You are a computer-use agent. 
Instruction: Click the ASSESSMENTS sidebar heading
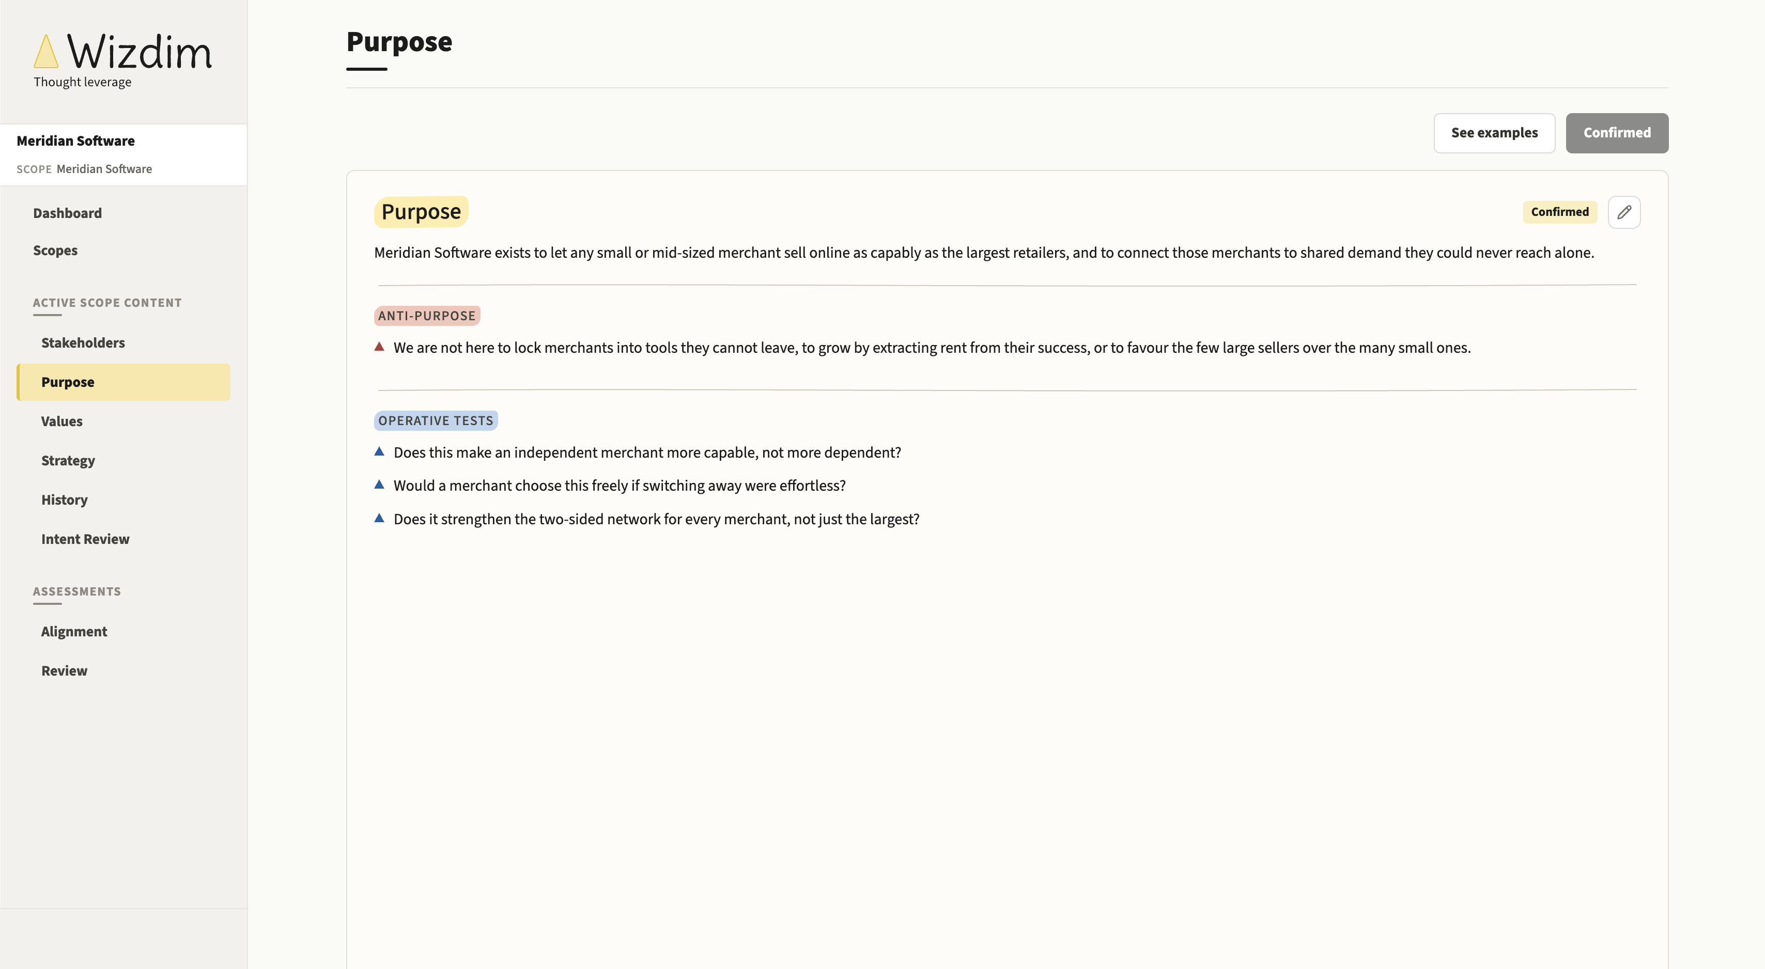click(77, 591)
